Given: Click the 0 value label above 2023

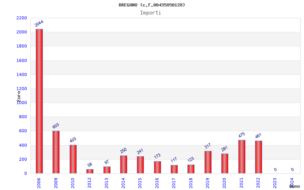Looking at the screenshot, I should [x=275, y=169].
